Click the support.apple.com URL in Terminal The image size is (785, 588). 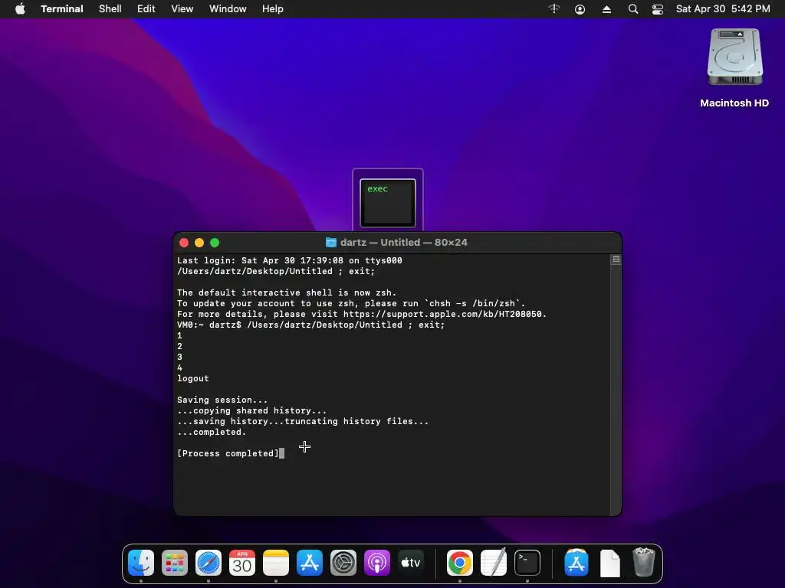pyautogui.click(x=444, y=314)
